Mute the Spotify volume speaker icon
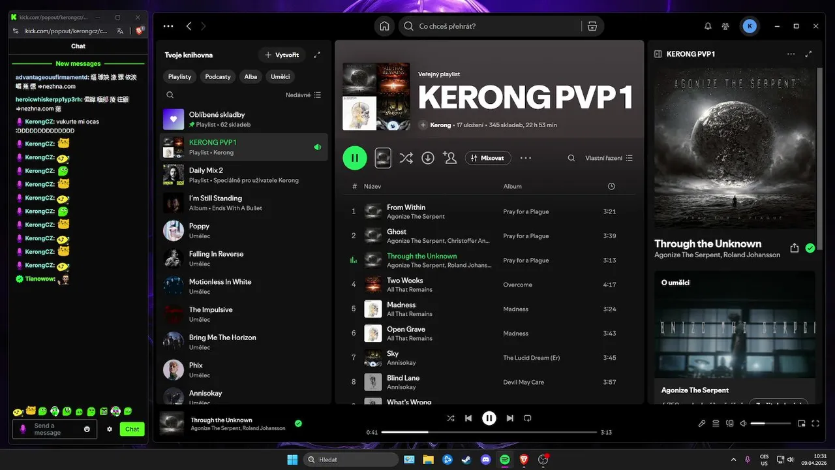 coord(743,424)
